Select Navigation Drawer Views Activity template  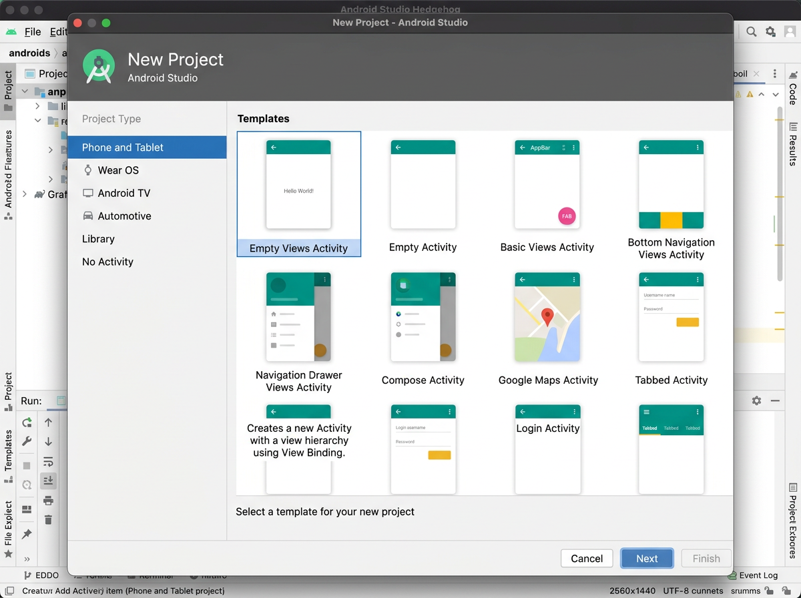pos(299,331)
